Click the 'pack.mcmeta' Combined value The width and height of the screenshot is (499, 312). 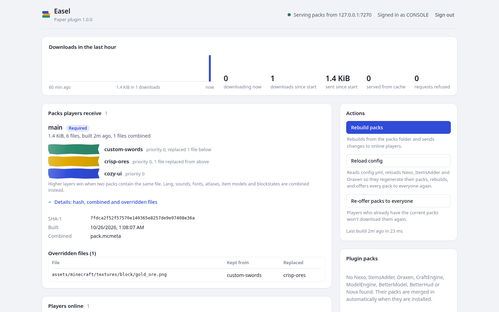click(106, 236)
